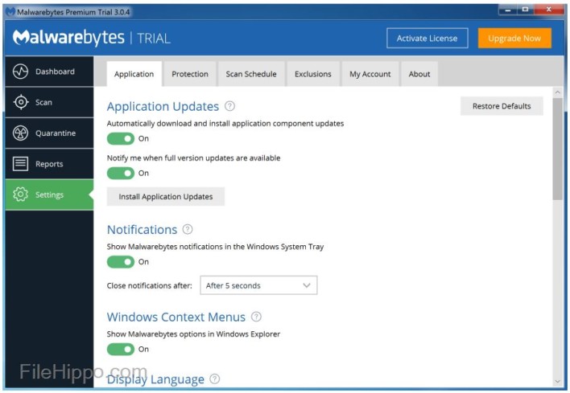
Task: View the About tab
Action: [x=419, y=74]
